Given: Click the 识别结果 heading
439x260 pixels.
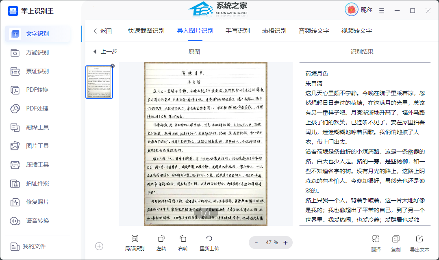Looking at the screenshot, I should [362, 52].
